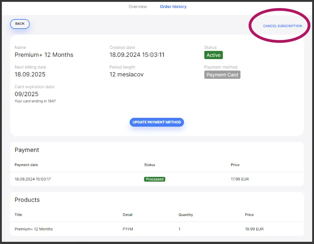This screenshot has height=244, width=314.
Task: Click the subscription name Premium+ 12 Months
Action: click(x=44, y=55)
